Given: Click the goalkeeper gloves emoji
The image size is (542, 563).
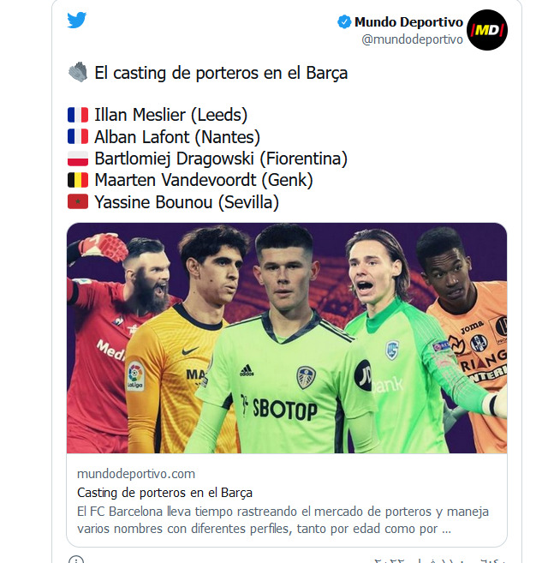Looking at the screenshot, I should (77, 74).
